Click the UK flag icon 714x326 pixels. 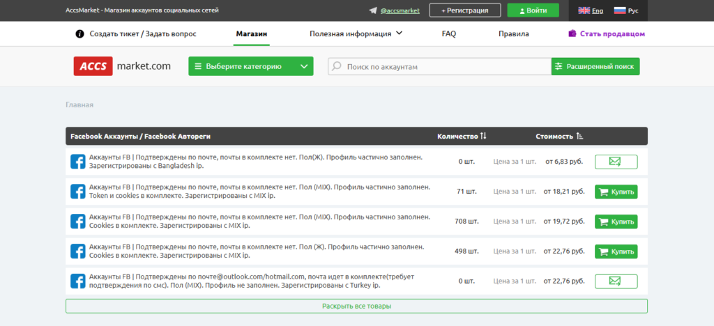tap(584, 10)
